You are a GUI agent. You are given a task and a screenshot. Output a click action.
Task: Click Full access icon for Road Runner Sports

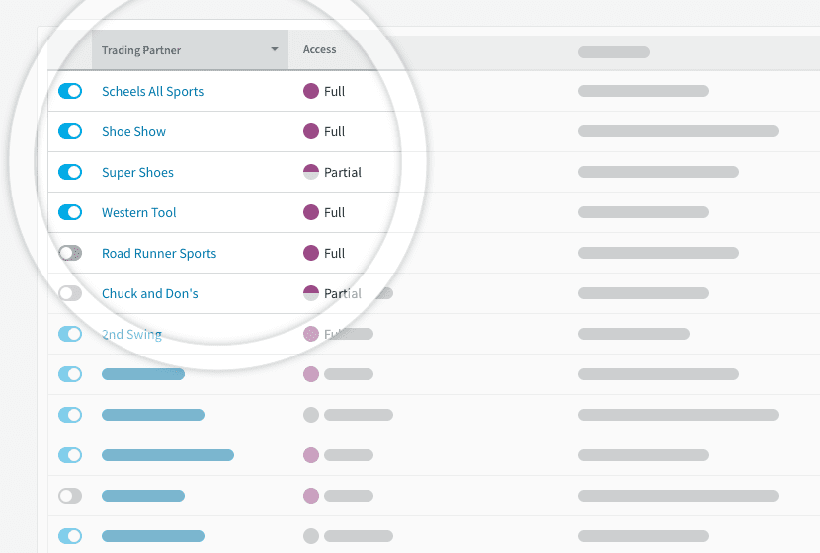pyautogui.click(x=311, y=253)
